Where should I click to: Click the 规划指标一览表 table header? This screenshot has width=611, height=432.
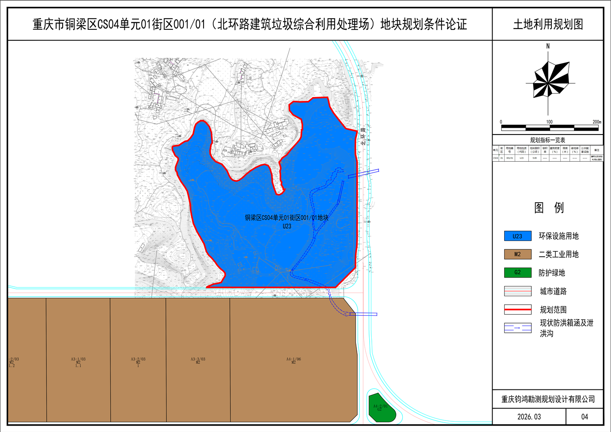coord(548,140)
